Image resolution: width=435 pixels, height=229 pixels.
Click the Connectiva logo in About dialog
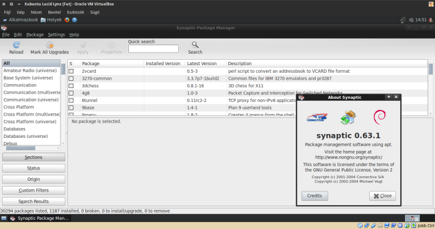pyautogui.click(x=317, y=117)
